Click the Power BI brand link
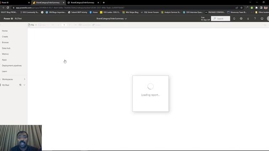This screenshot has width=269, height=151. (8, 18)
